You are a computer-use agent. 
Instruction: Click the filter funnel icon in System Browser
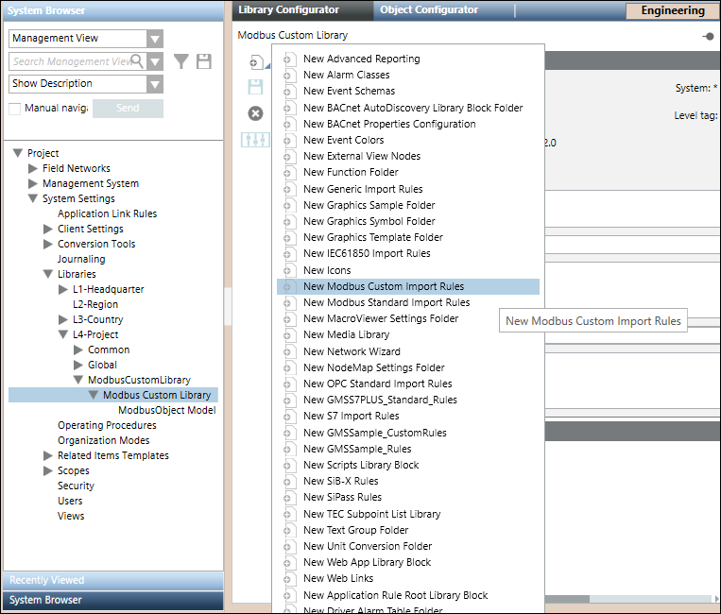[181, 61]
